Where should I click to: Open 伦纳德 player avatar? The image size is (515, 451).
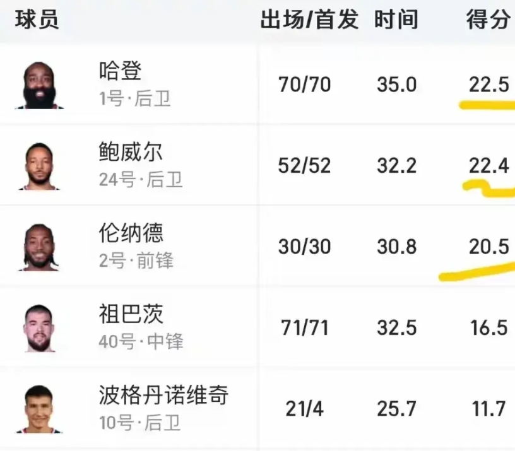(x=39, y=247)
